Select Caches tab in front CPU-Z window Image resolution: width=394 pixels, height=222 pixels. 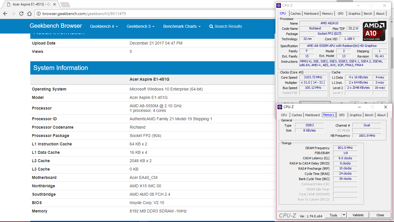pyautogui.click(x=297, y=115)
